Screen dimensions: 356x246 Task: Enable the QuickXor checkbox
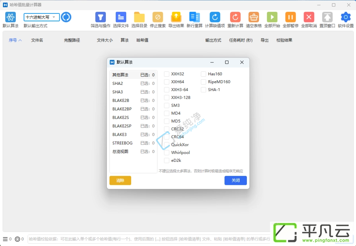[x=167, y=145]
